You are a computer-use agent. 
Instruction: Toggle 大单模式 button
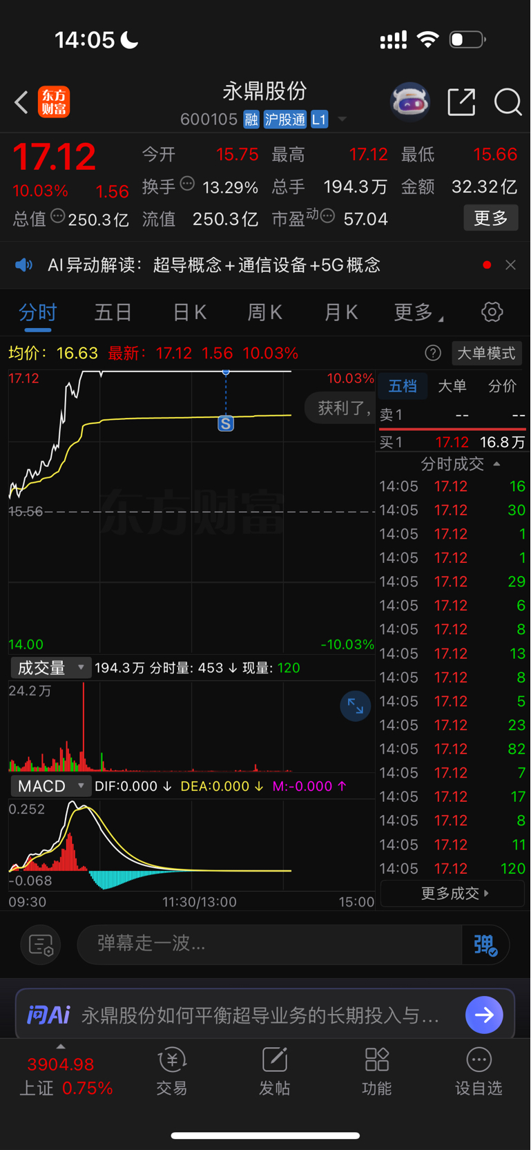(x=487, y=354)
